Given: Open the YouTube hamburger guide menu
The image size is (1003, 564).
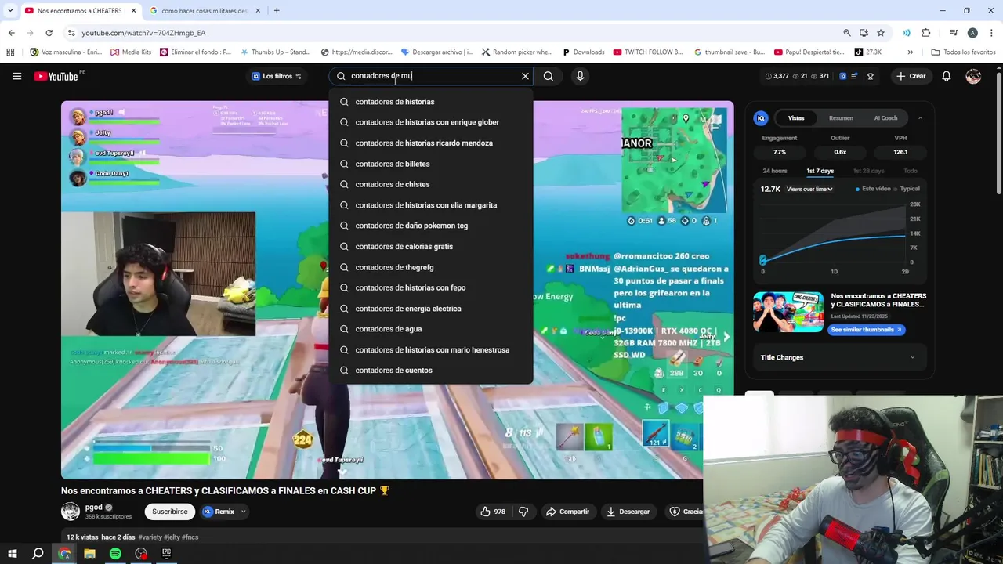Looking at the screenshot, I should pos(16,76).
